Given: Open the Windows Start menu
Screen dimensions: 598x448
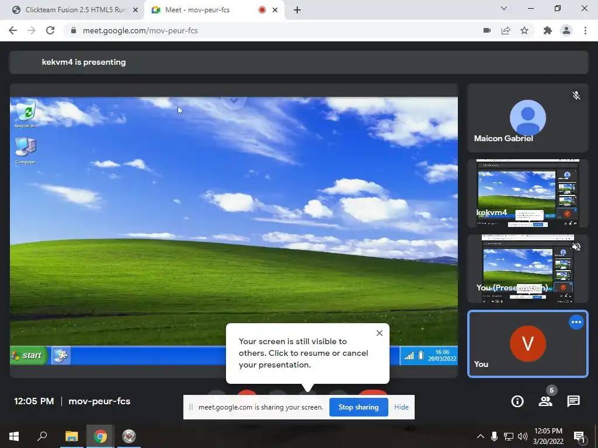Looking at the screenshot, I should 14,436.
